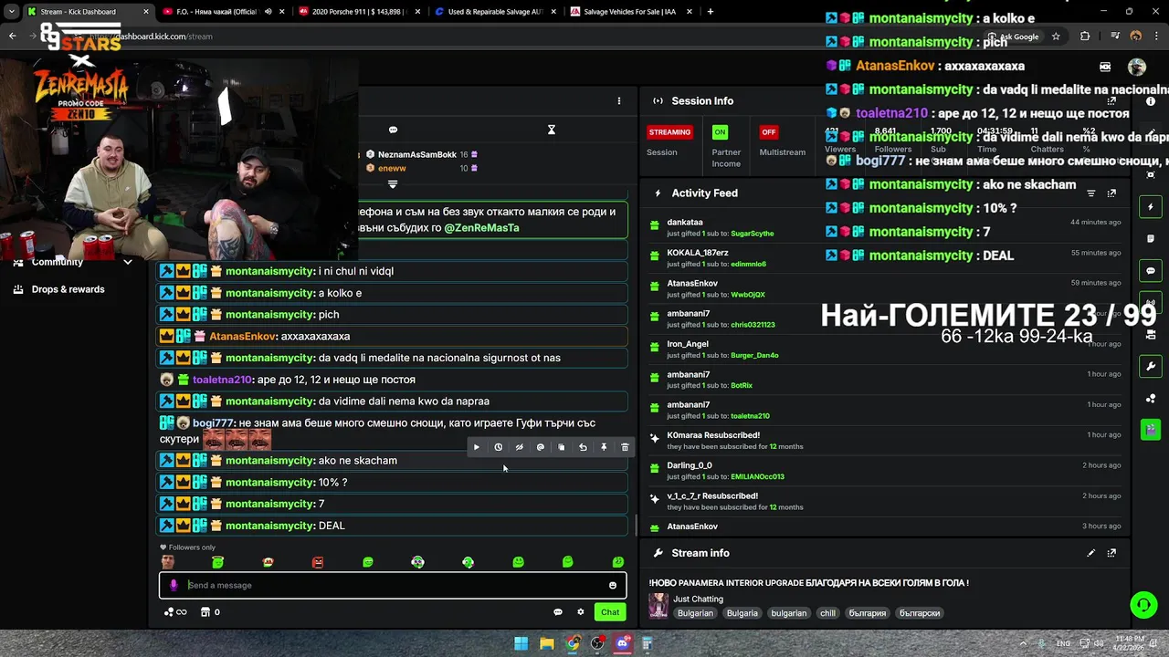Image resolution: width=1169 pixels, height=657 pixels.
Task: Open a new browser tab
Action: pyautogui.click(x=710, y=12)
